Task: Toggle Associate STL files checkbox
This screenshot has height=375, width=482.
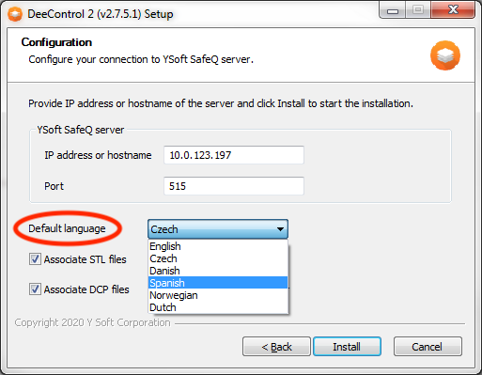Action: click(x=35, y=259)
